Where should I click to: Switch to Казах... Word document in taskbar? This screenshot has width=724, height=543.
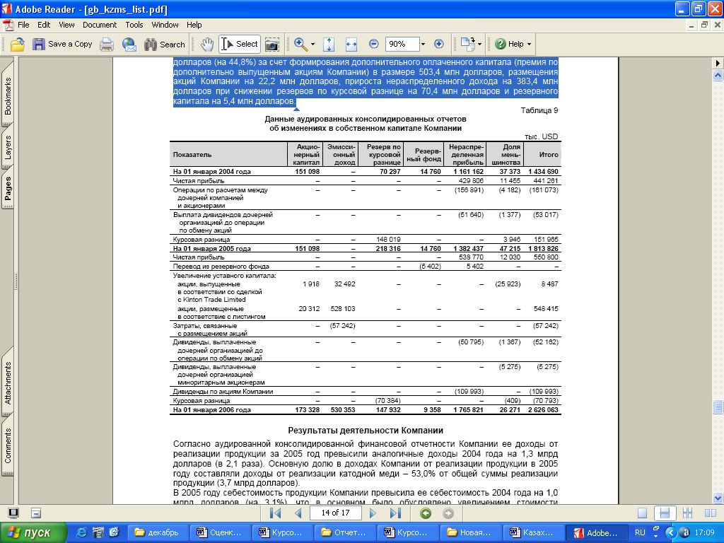(532, 532)
